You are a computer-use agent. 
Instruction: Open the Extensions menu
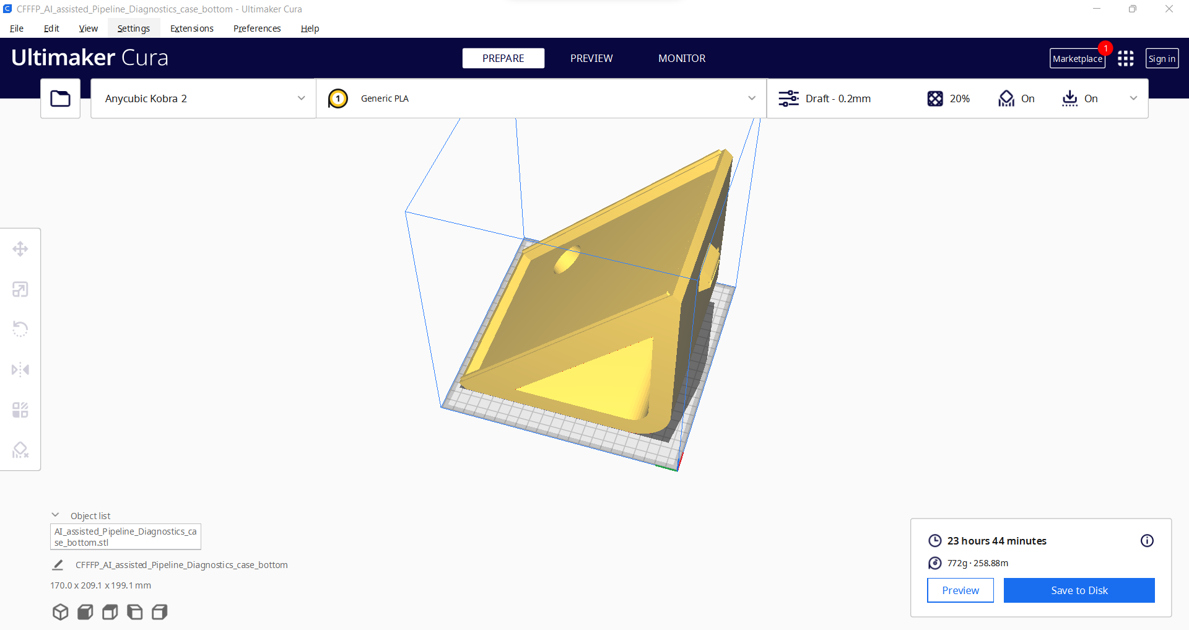pos(192,28)
